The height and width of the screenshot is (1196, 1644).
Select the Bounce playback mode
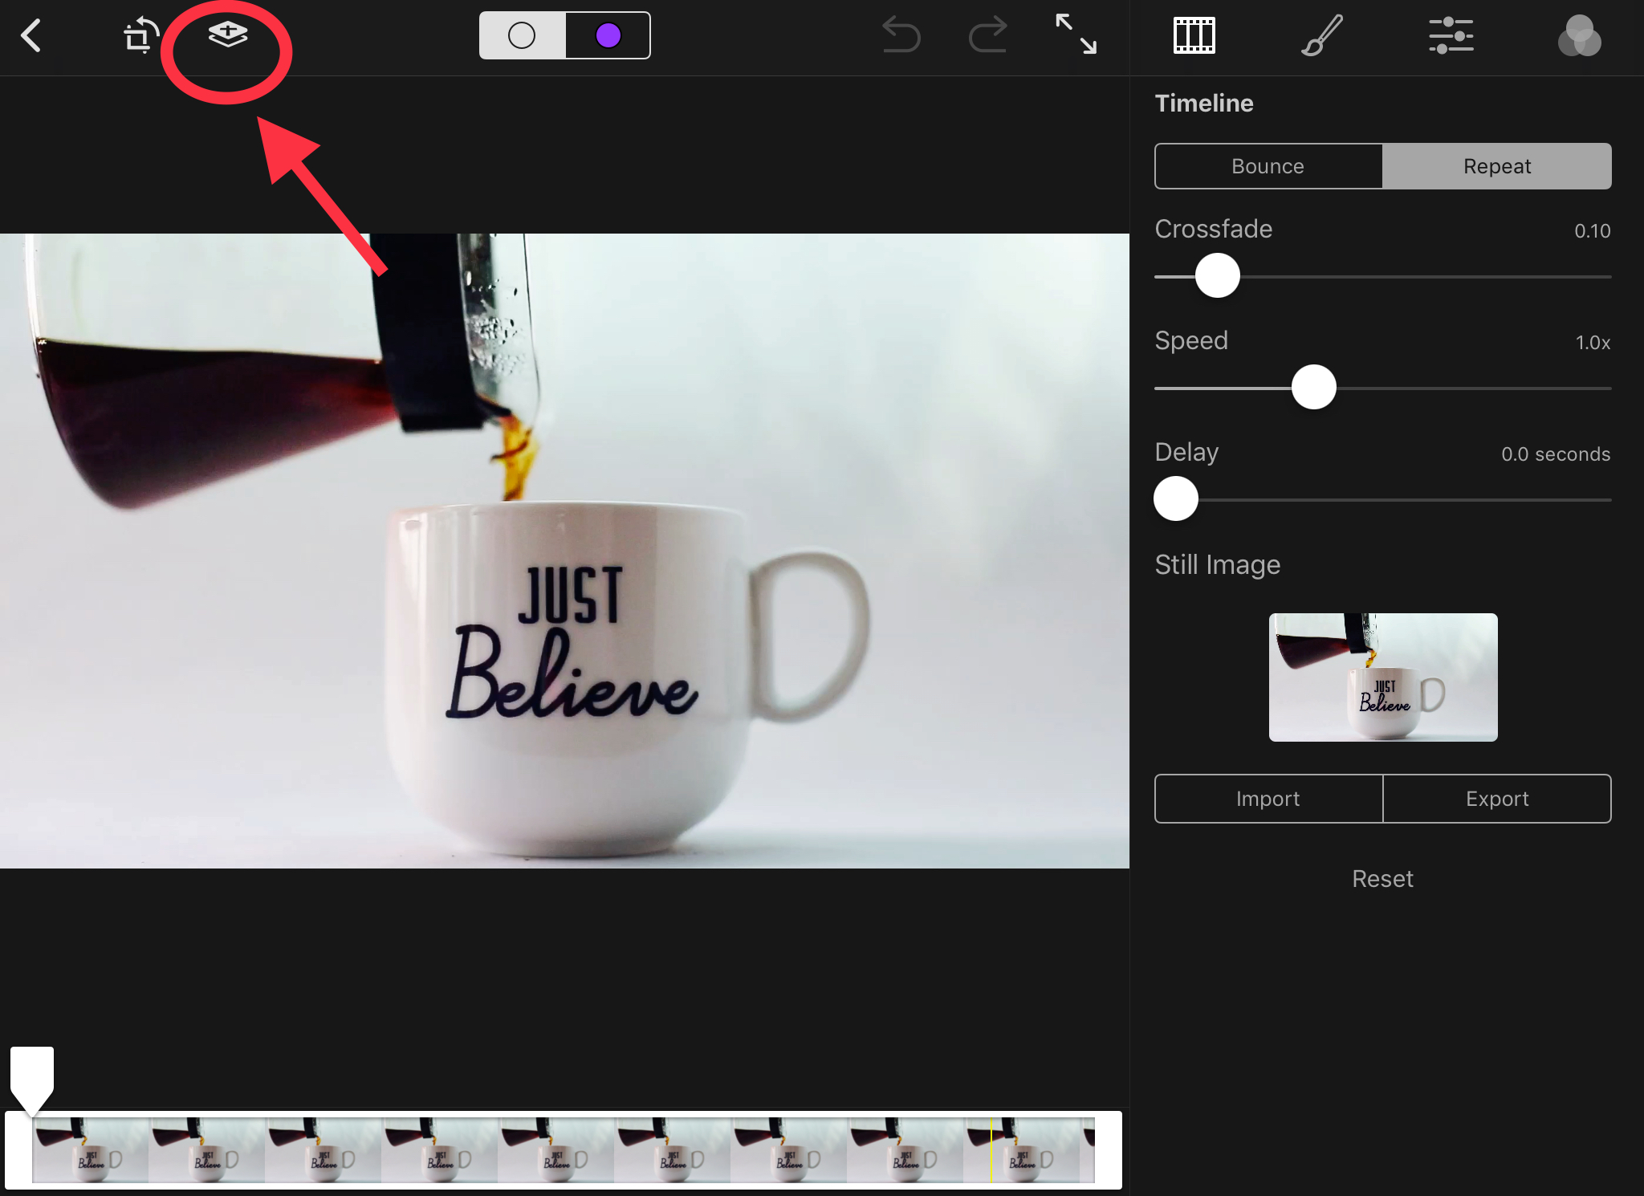coord(1268,166)
